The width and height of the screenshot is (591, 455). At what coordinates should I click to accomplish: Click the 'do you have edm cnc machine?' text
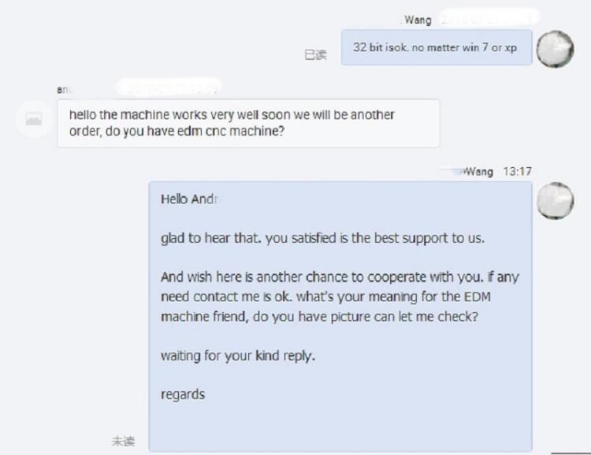[195, 131]
